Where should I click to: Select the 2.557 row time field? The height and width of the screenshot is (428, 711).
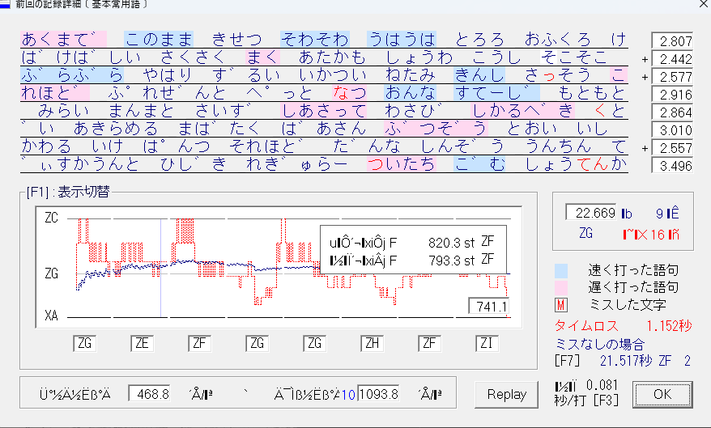click(672, 147)
